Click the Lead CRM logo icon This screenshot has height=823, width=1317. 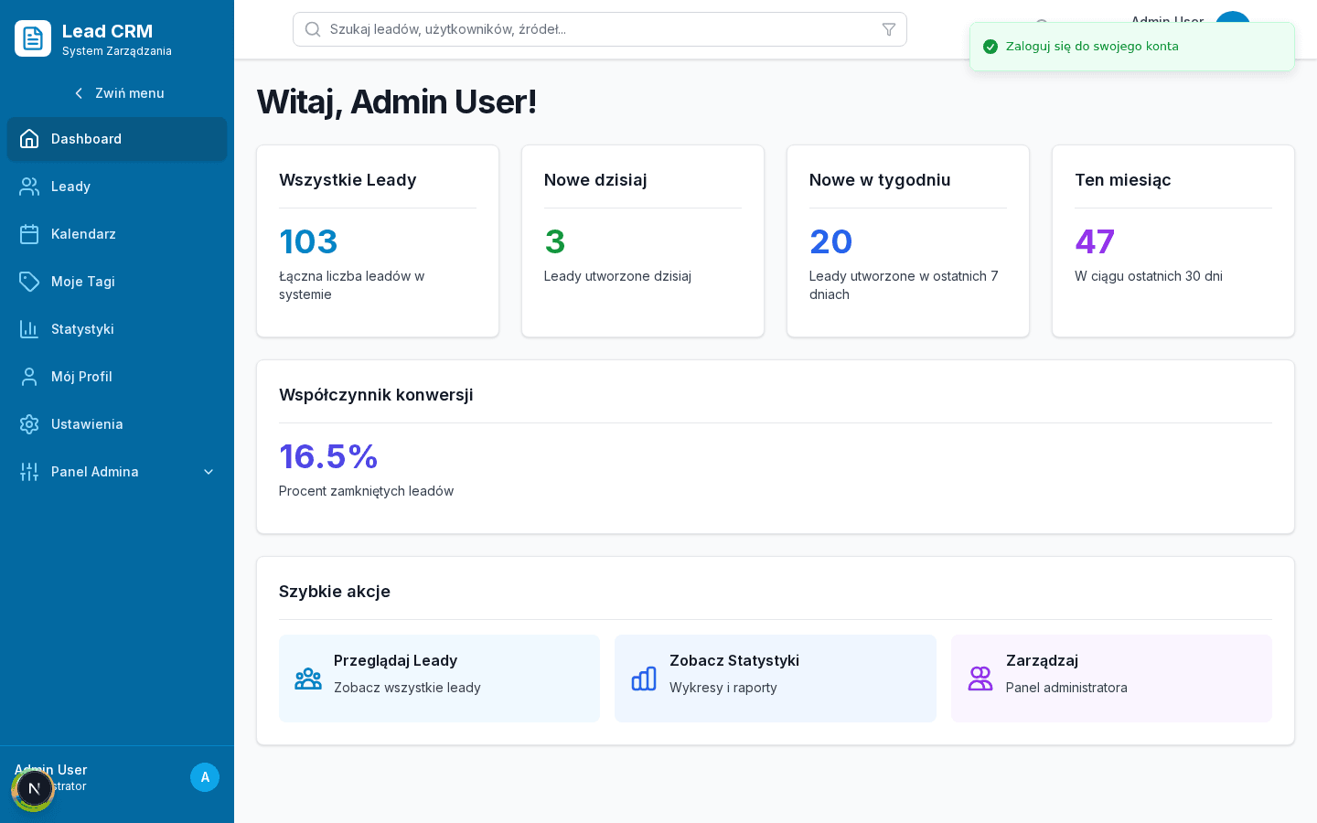point(33,38)
